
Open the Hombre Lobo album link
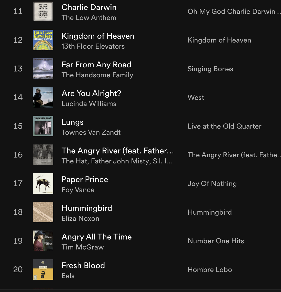[210, 270]
